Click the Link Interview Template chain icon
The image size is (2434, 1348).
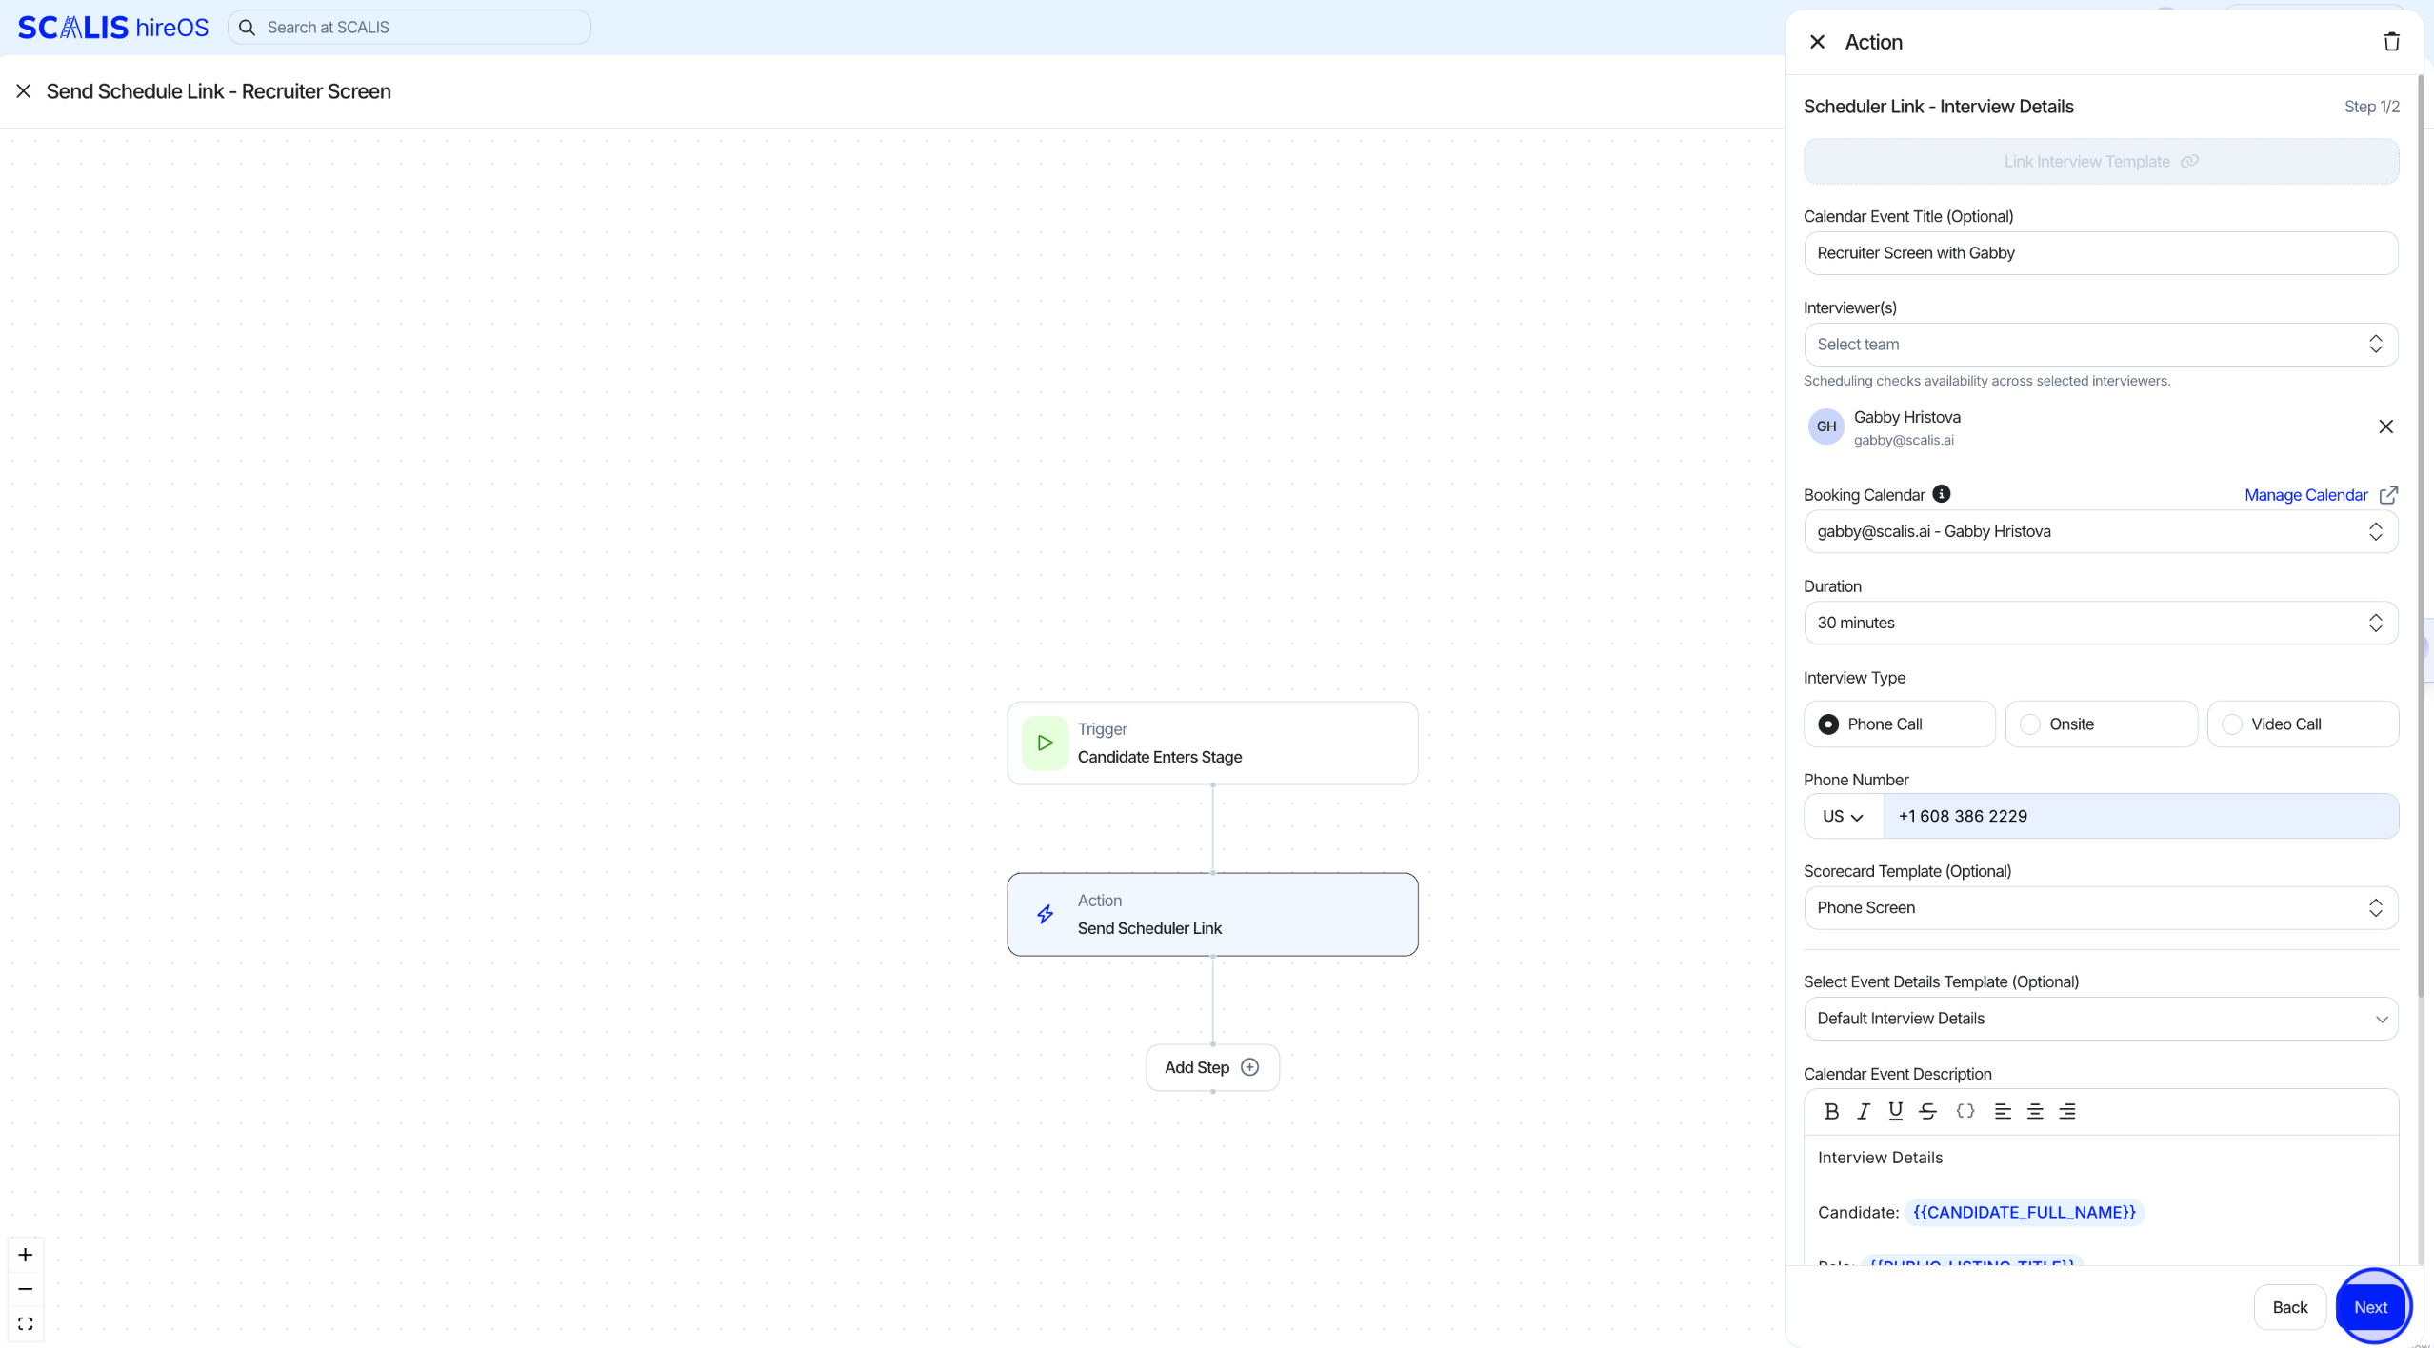tap(2189, 161)
